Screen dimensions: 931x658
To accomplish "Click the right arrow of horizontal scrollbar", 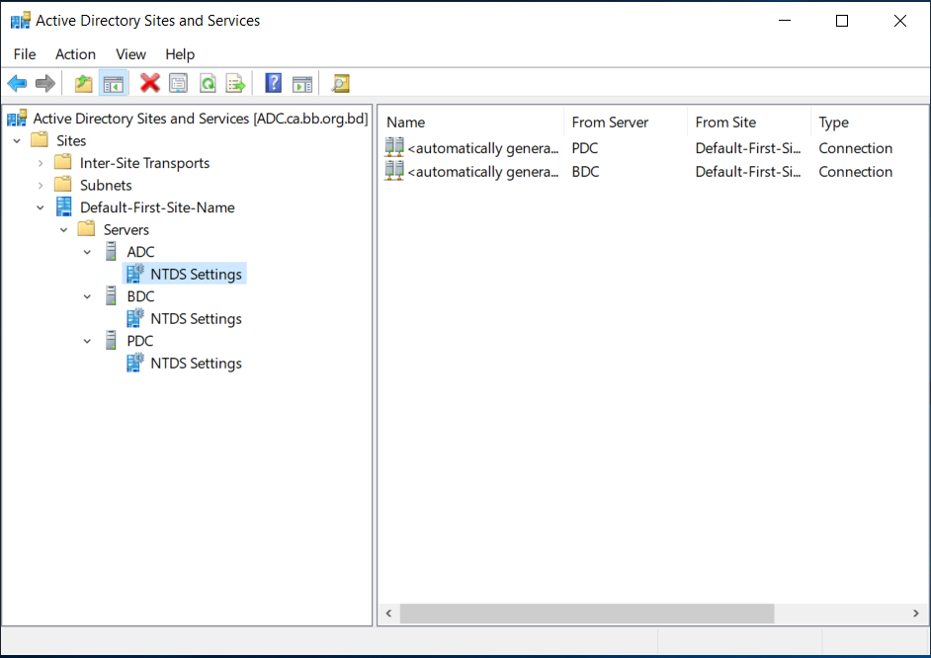I will (916, 614).
